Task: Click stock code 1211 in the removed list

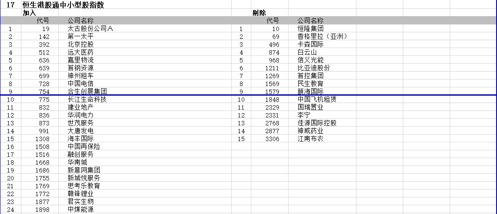Action: [x=273, y=68]
